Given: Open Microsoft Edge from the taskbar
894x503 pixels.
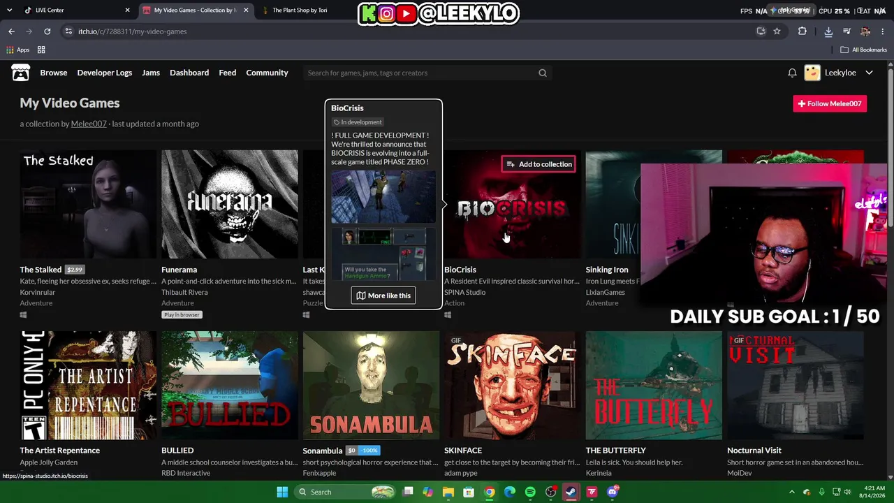Looking at the screenshot, I should (510, 492).
